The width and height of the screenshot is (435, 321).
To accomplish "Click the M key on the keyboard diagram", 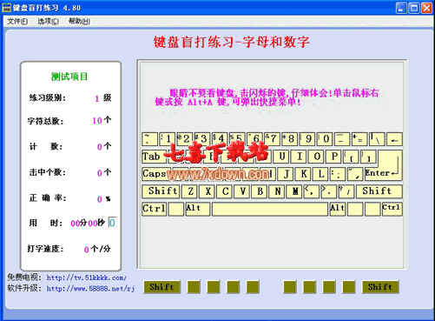I will [x=294, y=191].
